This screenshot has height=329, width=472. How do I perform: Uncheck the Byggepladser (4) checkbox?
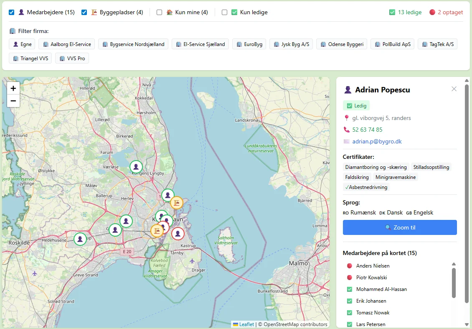pyautogui.click(x=84, y=13)
